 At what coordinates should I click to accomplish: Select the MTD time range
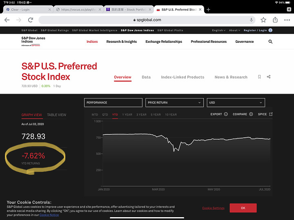pyautogui.click(x=95, y=114)
